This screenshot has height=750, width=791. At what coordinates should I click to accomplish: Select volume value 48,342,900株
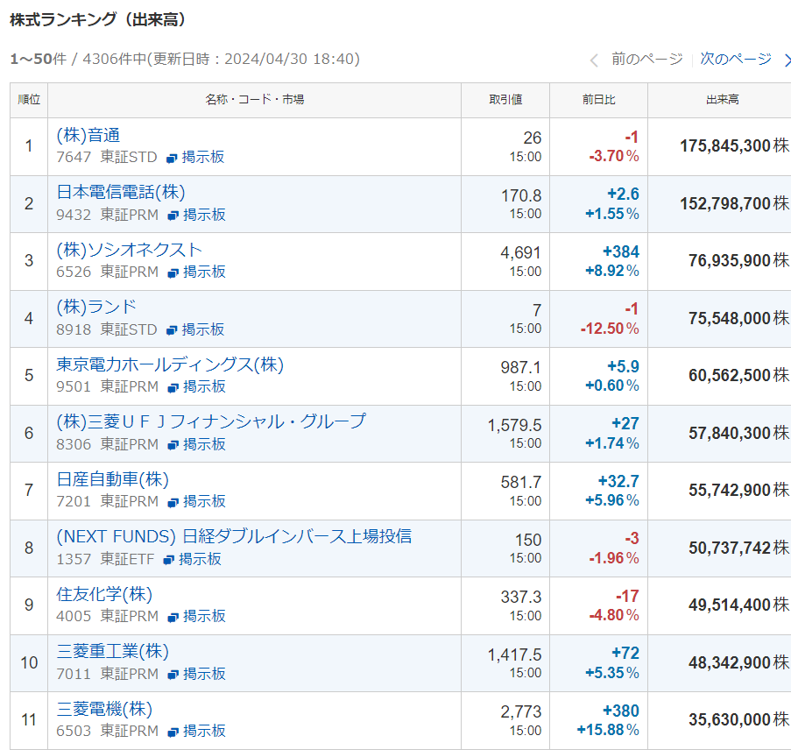coord(738,662)
